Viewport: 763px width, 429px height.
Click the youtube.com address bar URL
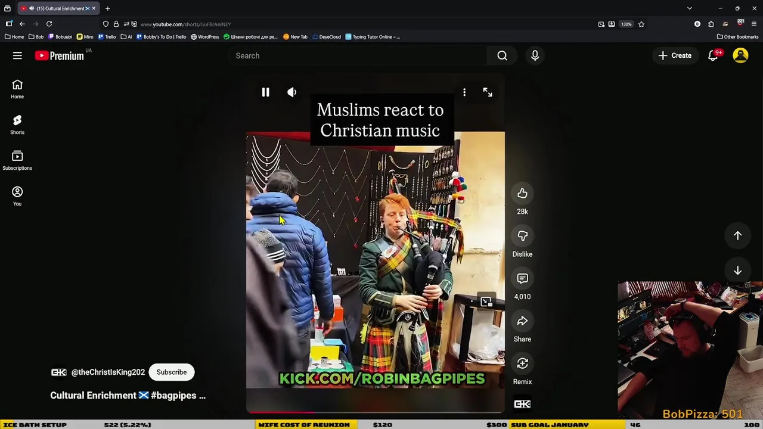pyautogui.click(x=185, y=24)
